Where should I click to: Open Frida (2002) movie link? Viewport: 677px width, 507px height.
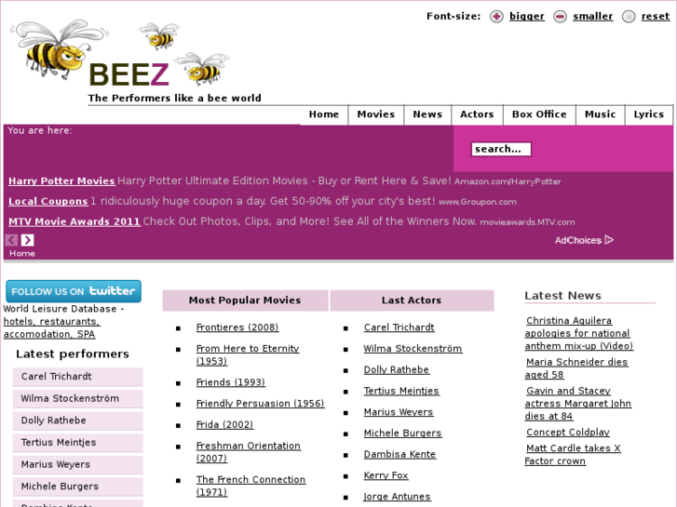click(224, 424)
